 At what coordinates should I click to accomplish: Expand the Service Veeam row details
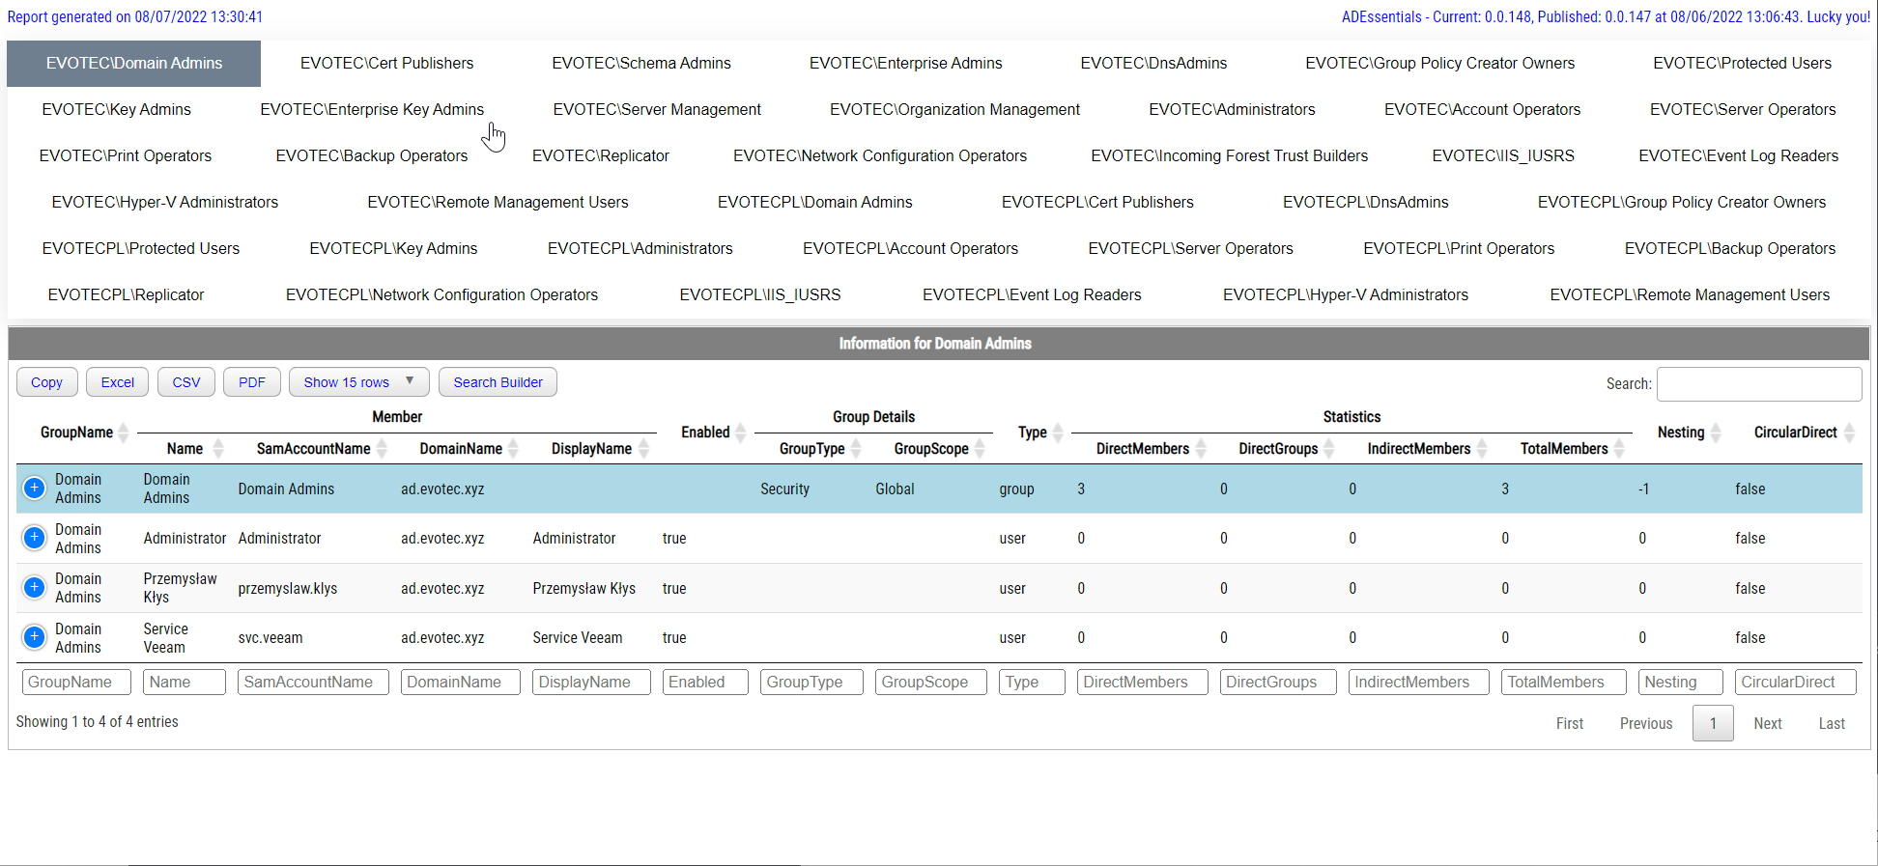pos(34,637)
